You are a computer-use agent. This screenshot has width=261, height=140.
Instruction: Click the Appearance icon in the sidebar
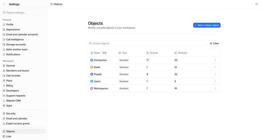[x=4, y=30]
